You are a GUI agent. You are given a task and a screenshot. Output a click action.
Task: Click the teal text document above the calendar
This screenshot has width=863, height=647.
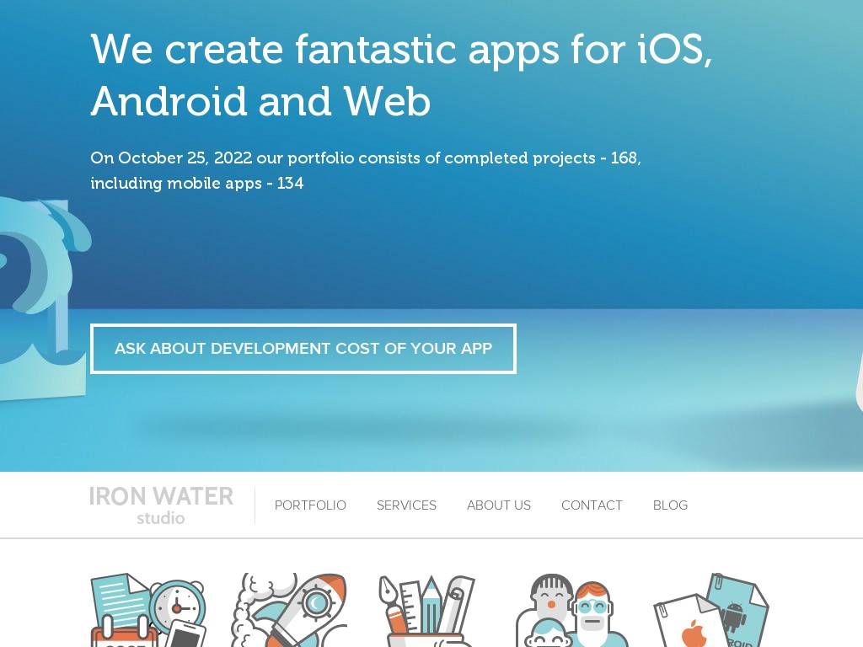(120, 600)
